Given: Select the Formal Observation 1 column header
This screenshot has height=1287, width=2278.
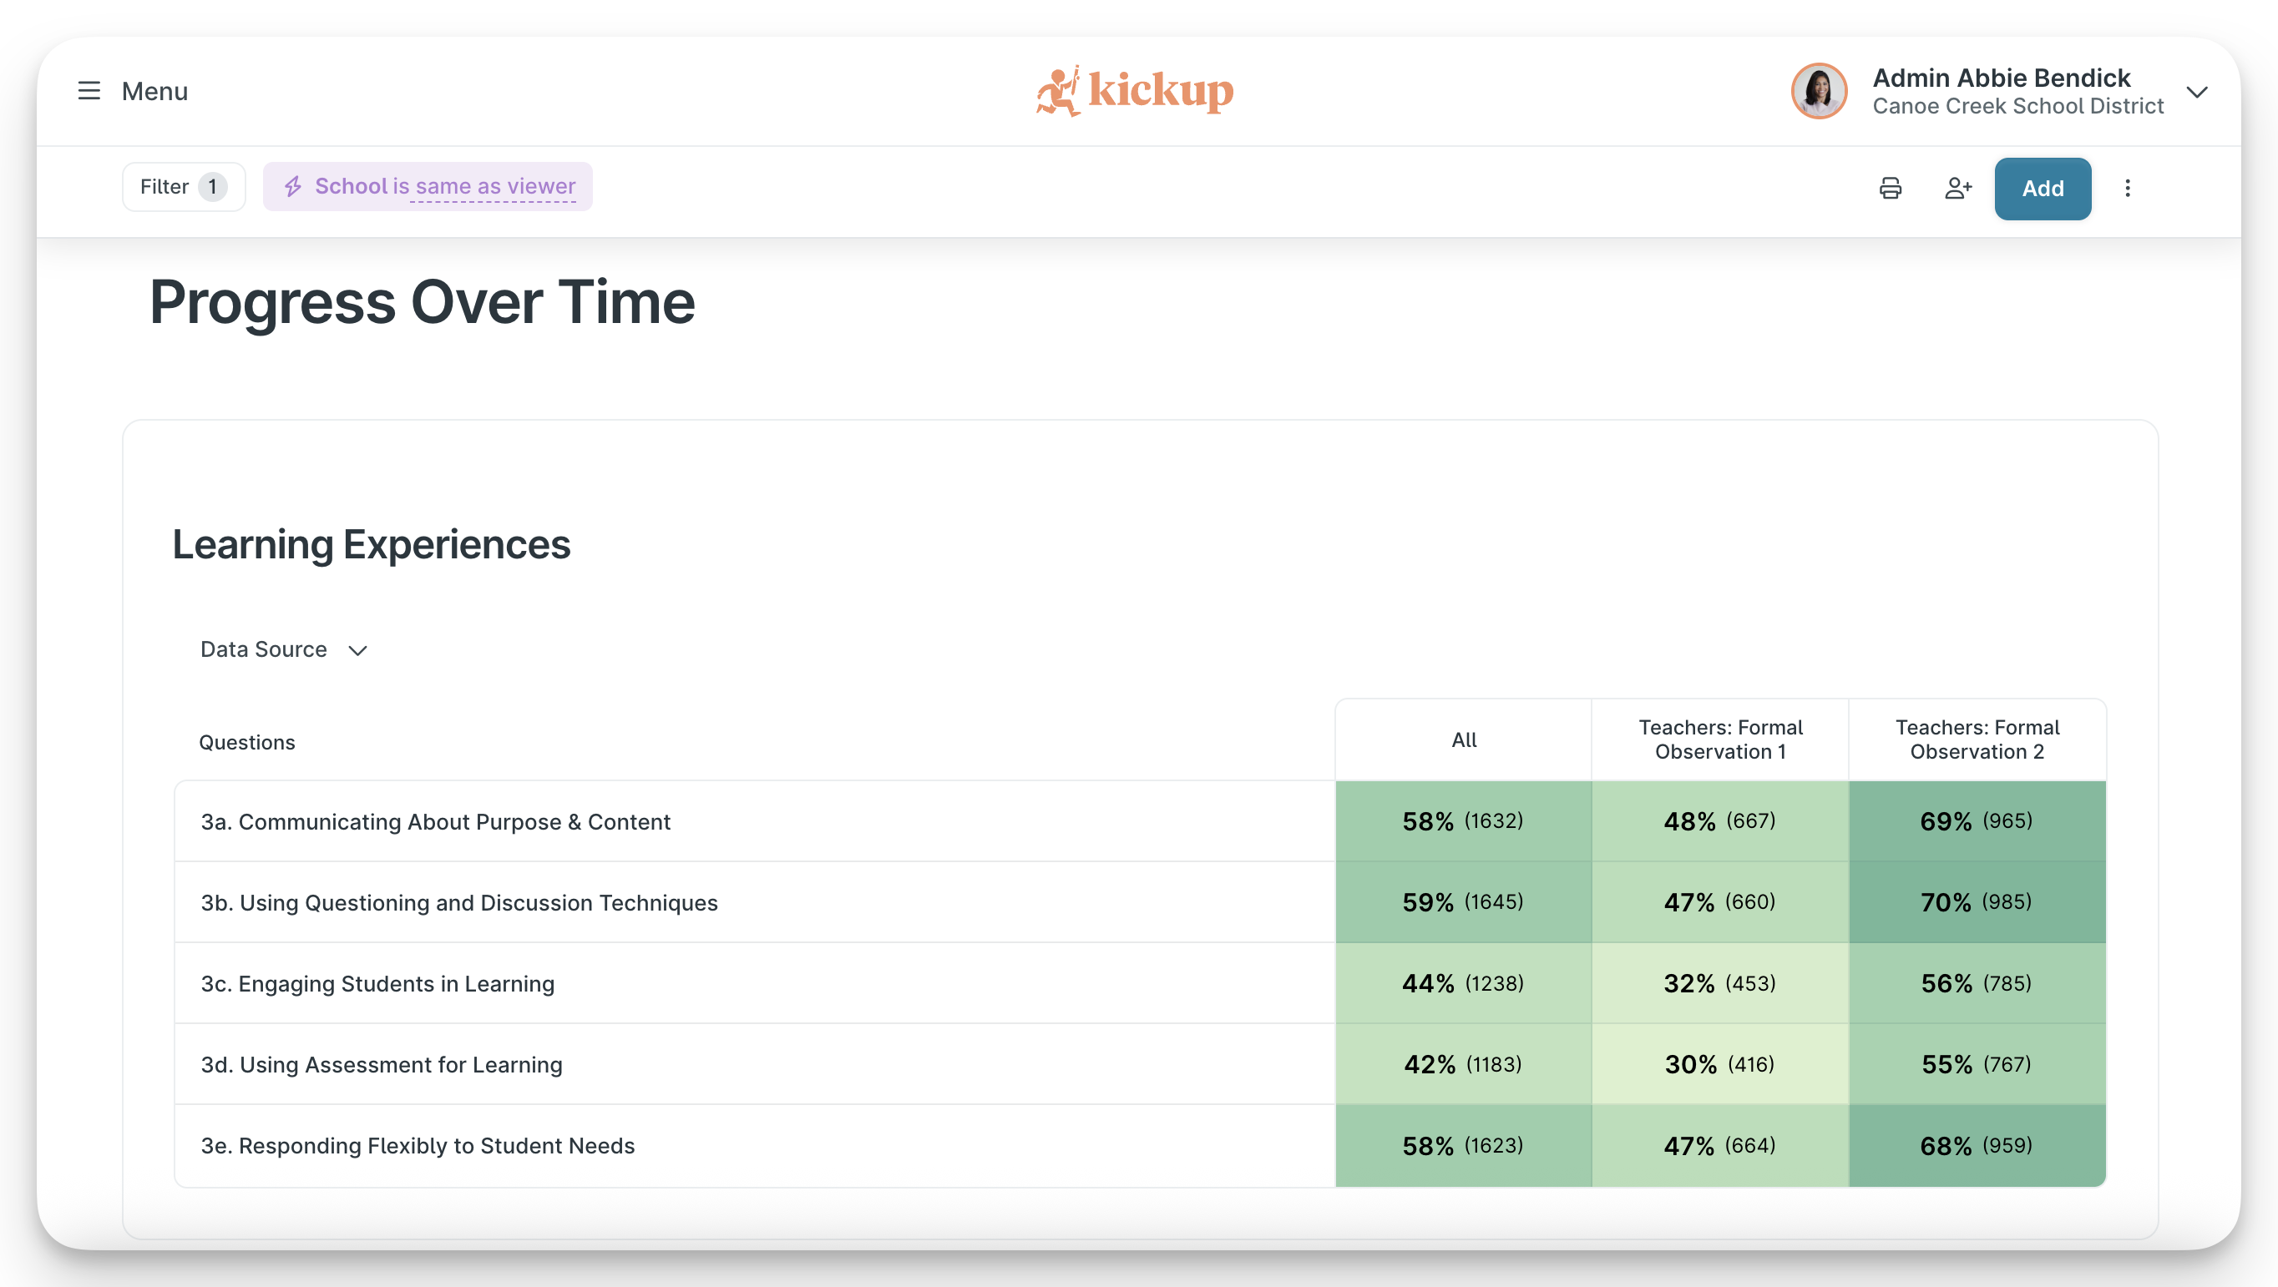Looking at the screenshot, I should tap(1720, 739).
